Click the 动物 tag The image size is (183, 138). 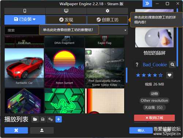click(x=154, y=93)
